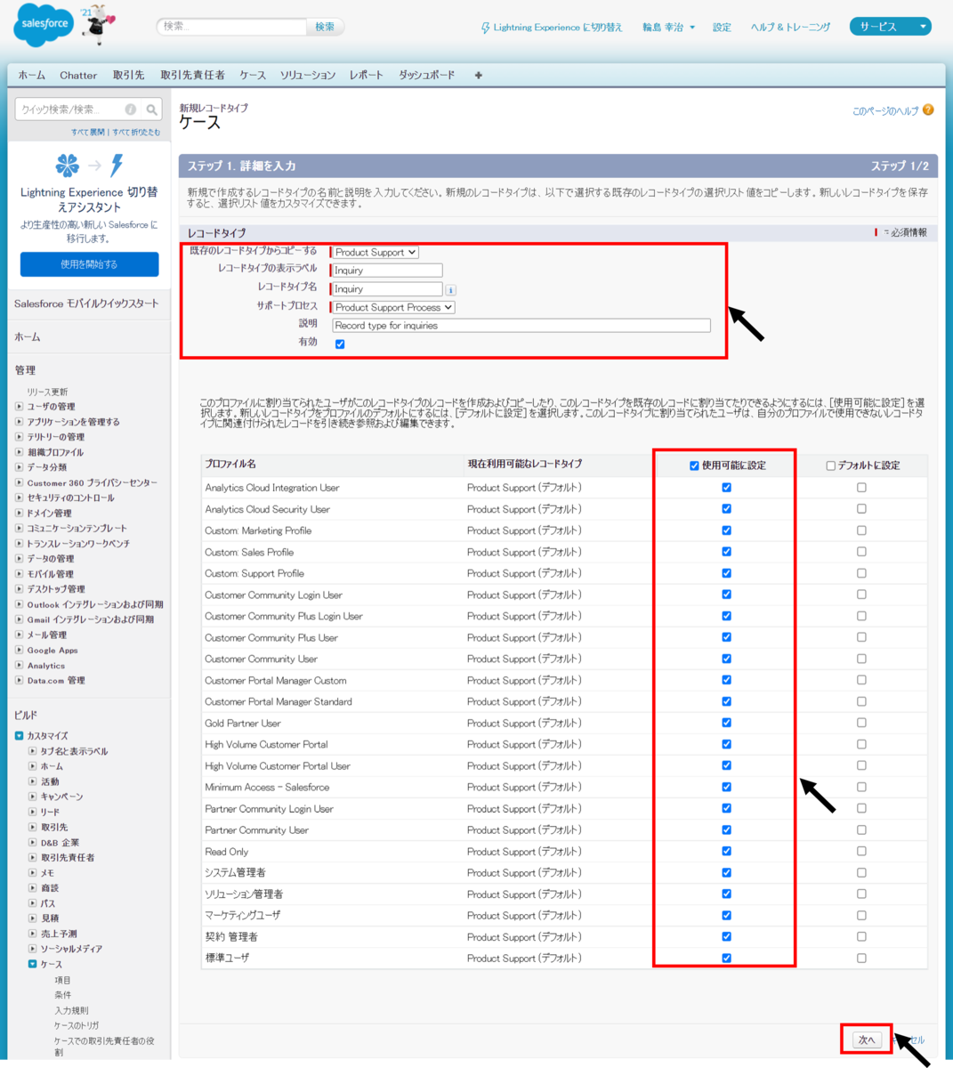
Task: Click このページのヘルプ link
Action: click(885, 111)
